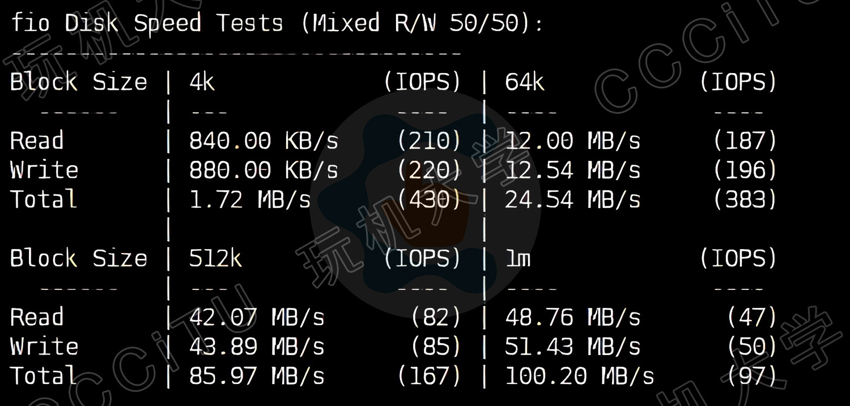This screenshot has width=850, height=406.
Task: Select the 85.97 MB/s total value
Action: (257, 376)
